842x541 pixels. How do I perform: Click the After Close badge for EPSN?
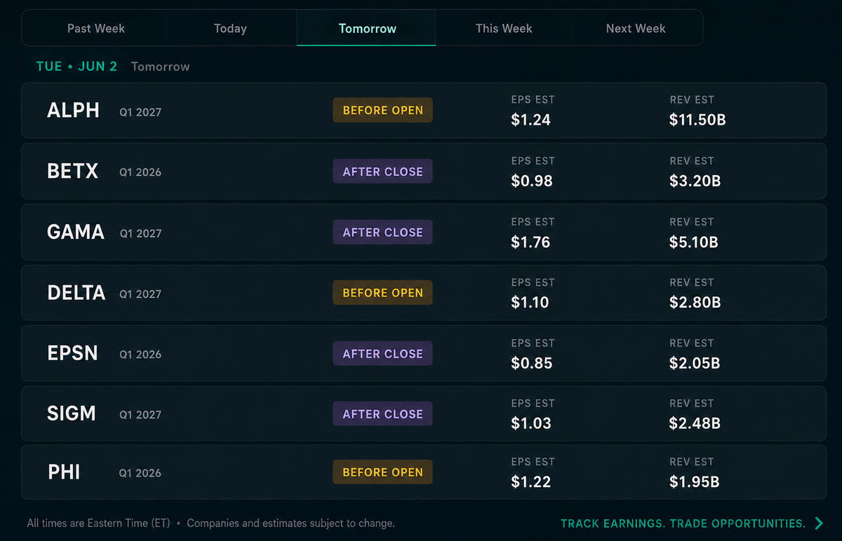[x=382, y=353]
